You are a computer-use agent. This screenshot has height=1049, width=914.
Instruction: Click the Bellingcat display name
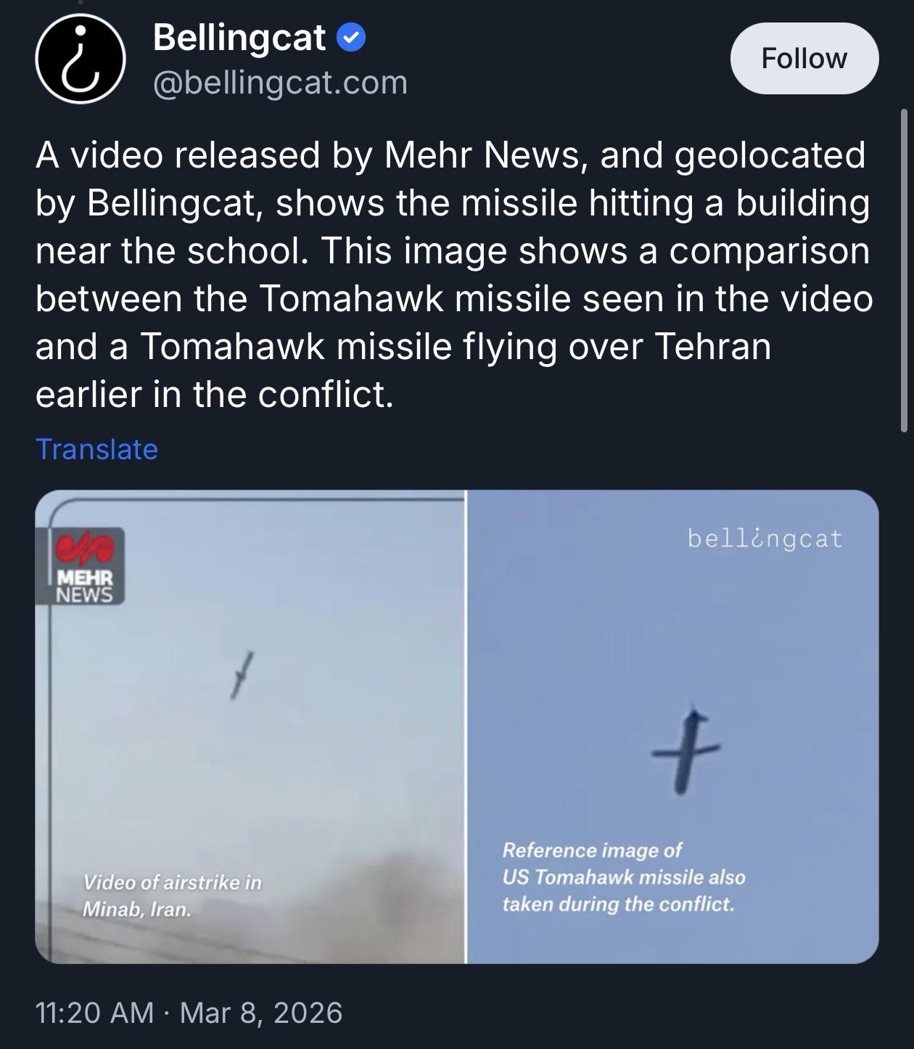point(239,37)
